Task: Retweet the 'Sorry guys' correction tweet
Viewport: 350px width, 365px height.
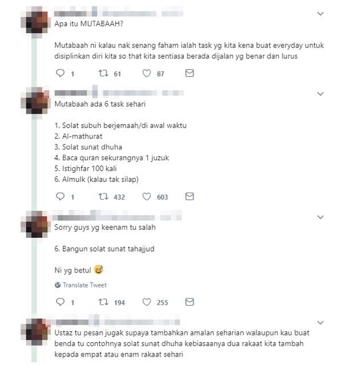Action: 103,302
